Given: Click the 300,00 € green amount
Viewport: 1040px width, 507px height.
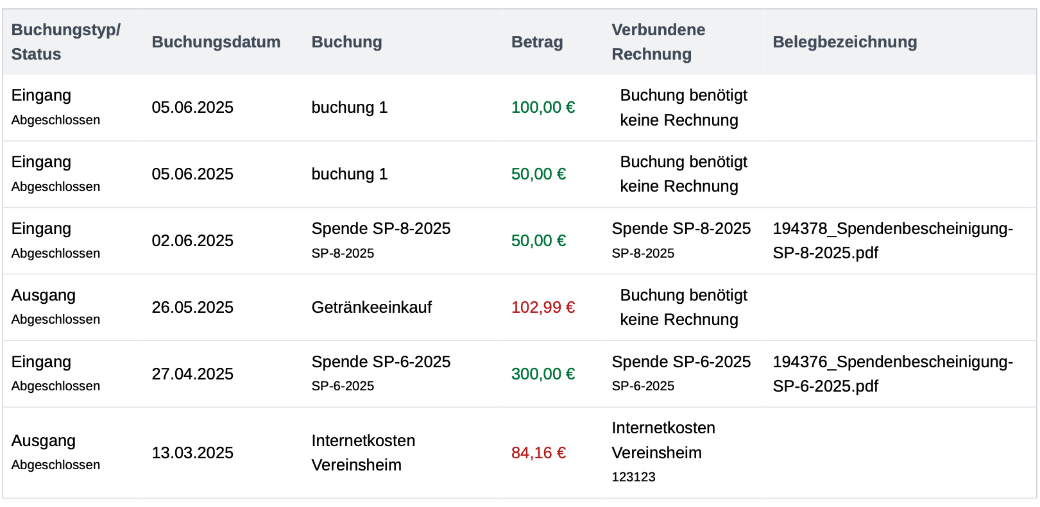Looking at the screenshot, I should click(543, 374).
